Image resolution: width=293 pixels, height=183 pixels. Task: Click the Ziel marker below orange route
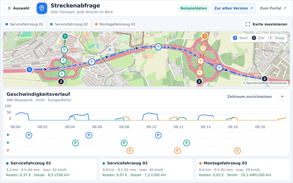[199, 81]
